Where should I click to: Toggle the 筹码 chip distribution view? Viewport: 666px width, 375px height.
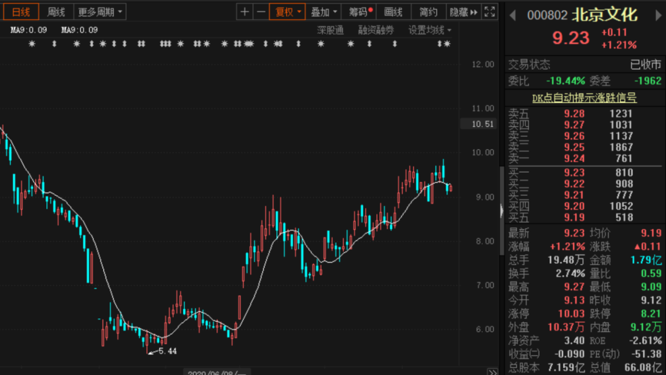(360, 12)
